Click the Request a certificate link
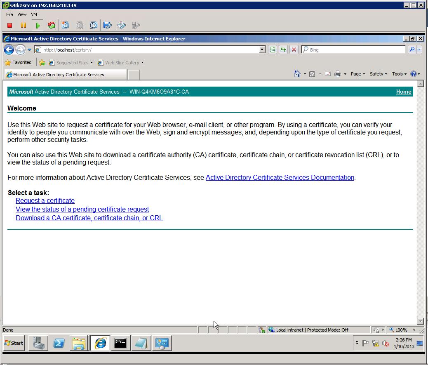428x365 pixels. pyautogui.click(x=45, y=201)
